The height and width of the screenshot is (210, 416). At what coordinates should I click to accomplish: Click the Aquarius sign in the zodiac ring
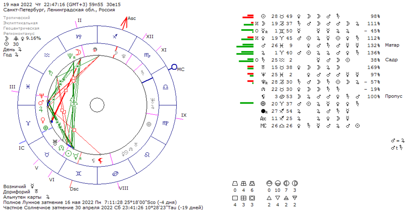[x=47, y=55]
